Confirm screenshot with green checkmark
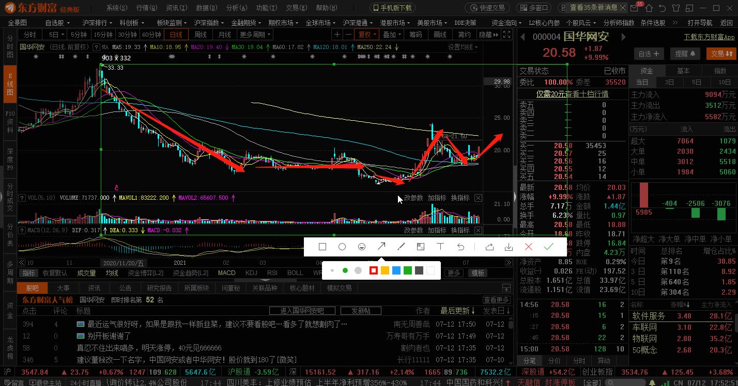The height and width of the screenshot is (386, 738). click(548, 247)
